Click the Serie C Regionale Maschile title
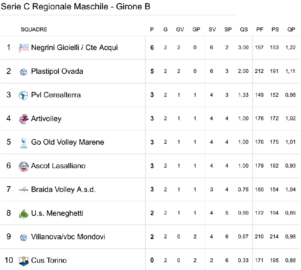This screenshot has height=270, width=301. point(76,6)
